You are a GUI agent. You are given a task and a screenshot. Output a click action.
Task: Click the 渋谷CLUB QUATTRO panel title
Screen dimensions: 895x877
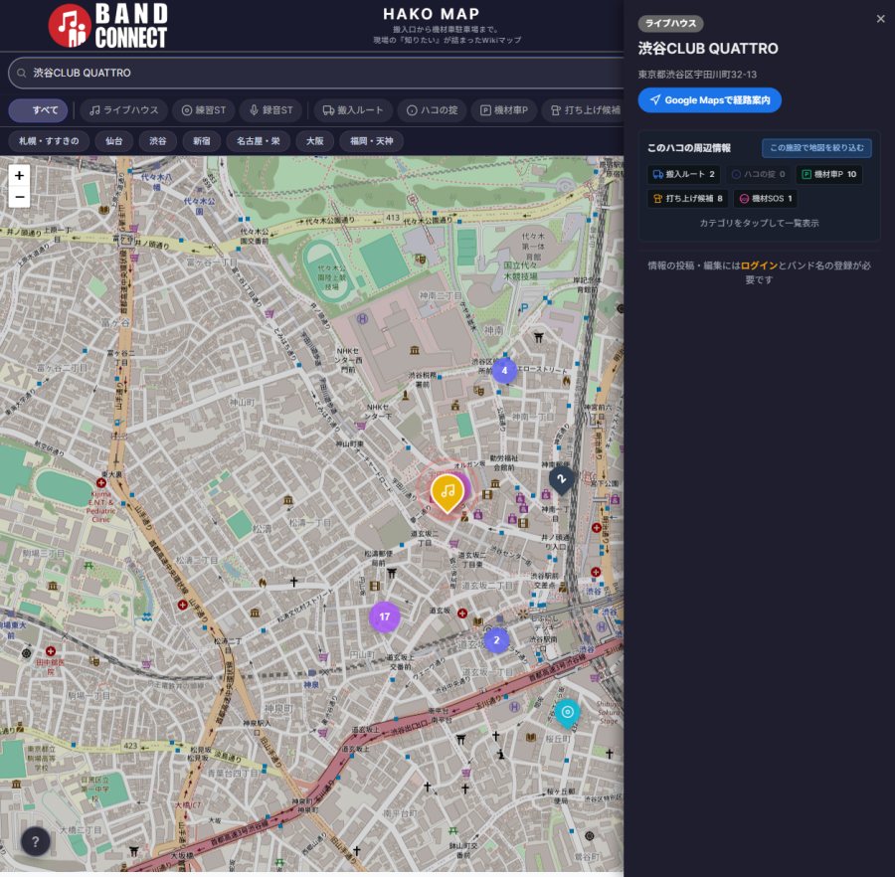tap(708, 49)
